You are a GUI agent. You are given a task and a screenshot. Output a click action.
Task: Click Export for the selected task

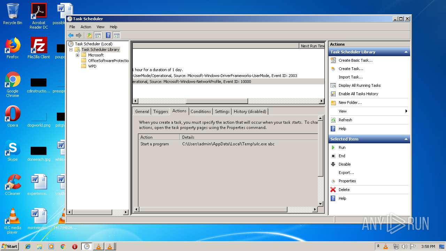coord(346,173)
